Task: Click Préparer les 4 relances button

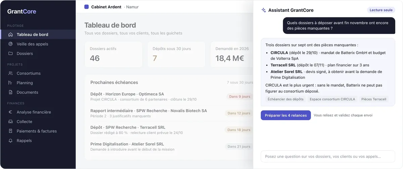Action: [286, 115]
